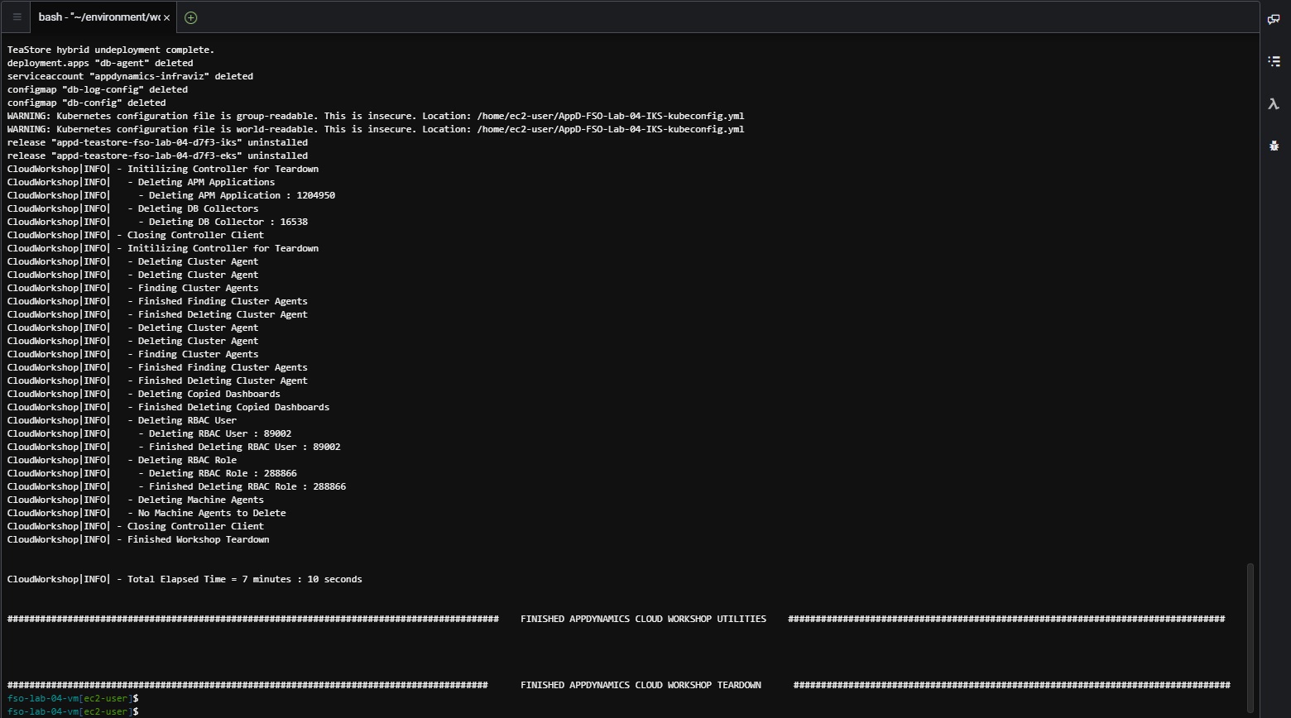Click 'Deleting RBAC User : 89002' line
Viewport: 1291px width, 718px height.
point(149,433)
